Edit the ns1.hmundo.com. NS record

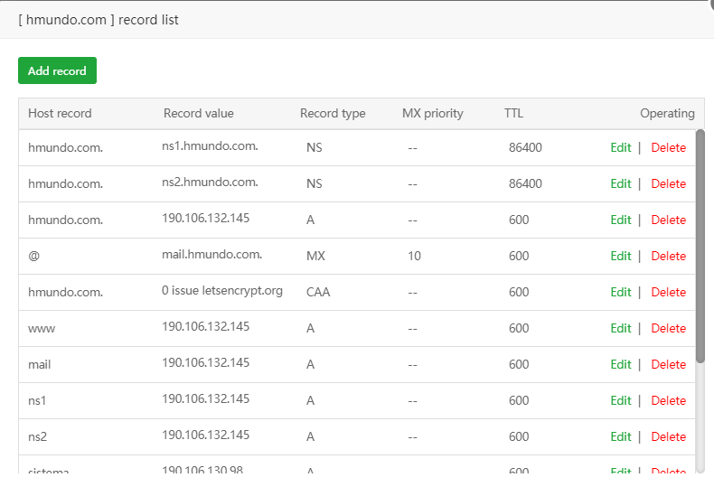[x=621, y=147]
